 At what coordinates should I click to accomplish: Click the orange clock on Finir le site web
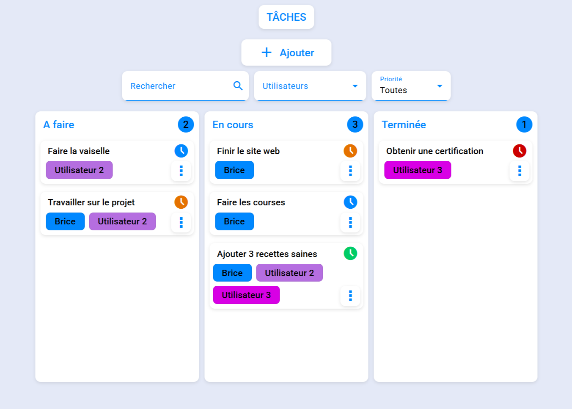[x=350, y=151]
